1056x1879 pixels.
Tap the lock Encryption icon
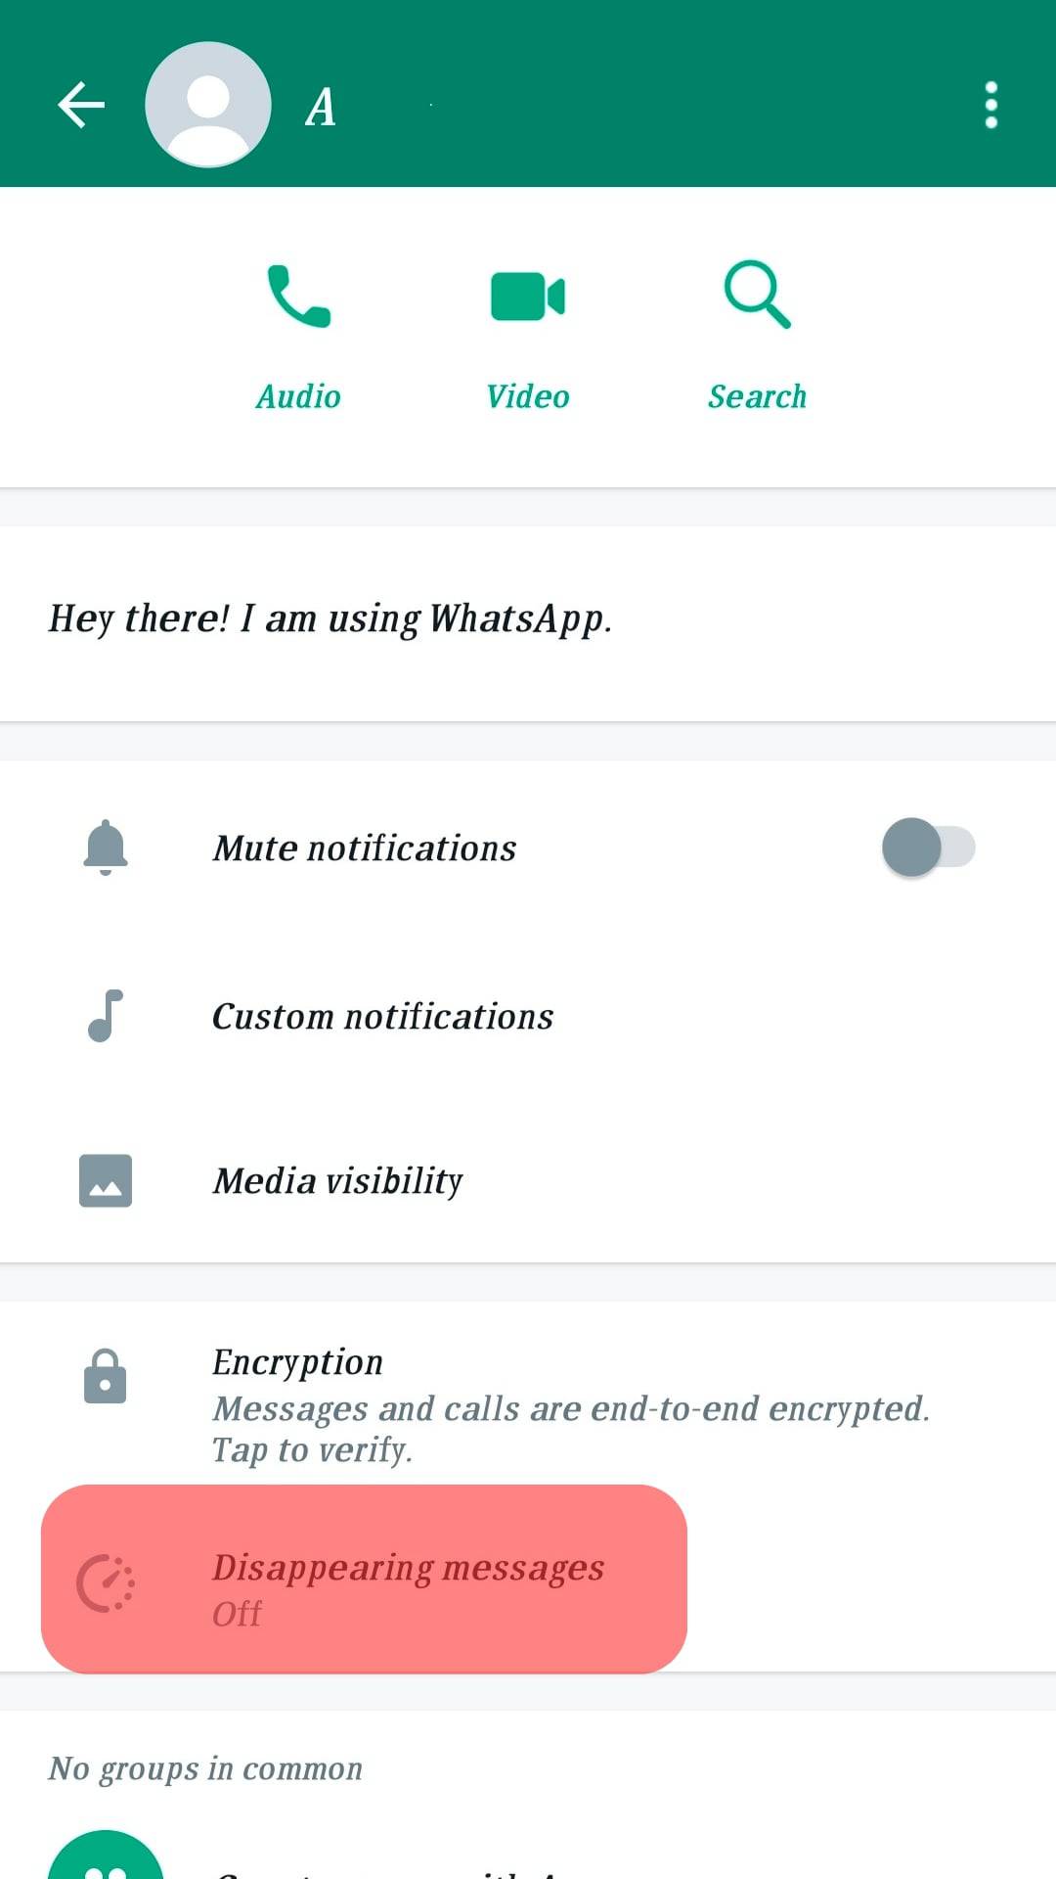point(106,1377)
